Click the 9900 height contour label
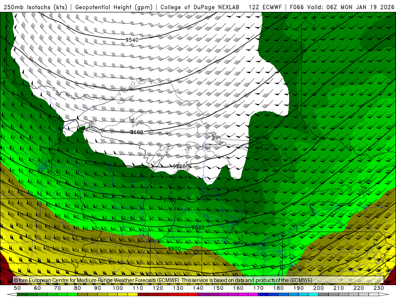Image resolution: width=396 pixels, height=297 pixels. click(174, 248)
